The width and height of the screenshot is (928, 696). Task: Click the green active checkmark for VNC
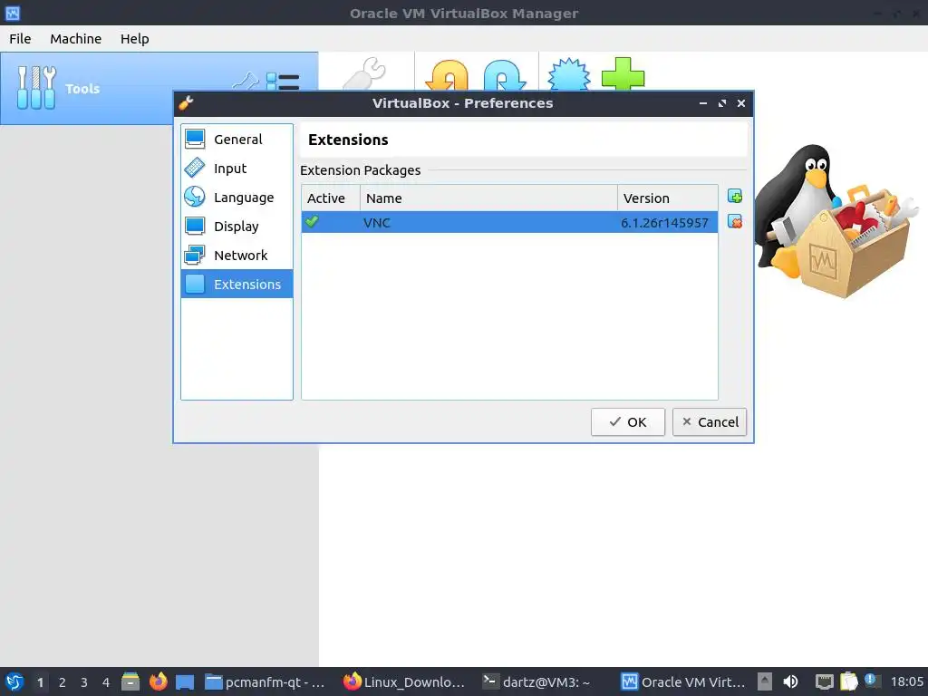click(x=312, y=222)
